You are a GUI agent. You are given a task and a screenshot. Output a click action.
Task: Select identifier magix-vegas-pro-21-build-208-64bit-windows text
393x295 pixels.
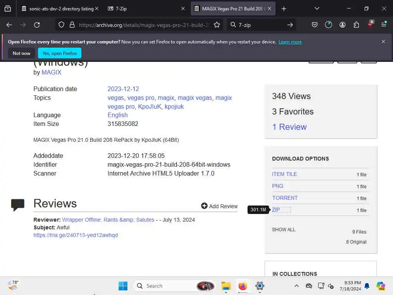tap(169, 164)
